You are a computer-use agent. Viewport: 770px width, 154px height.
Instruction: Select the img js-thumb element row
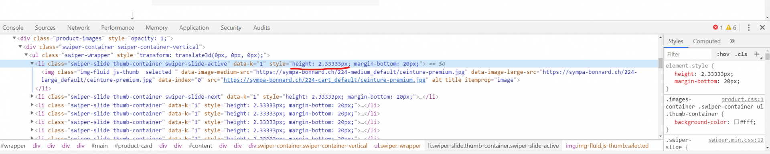[x=339, y=76]
